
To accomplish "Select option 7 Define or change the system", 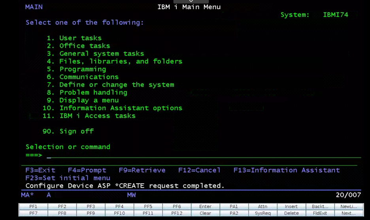I will [110, 85].
